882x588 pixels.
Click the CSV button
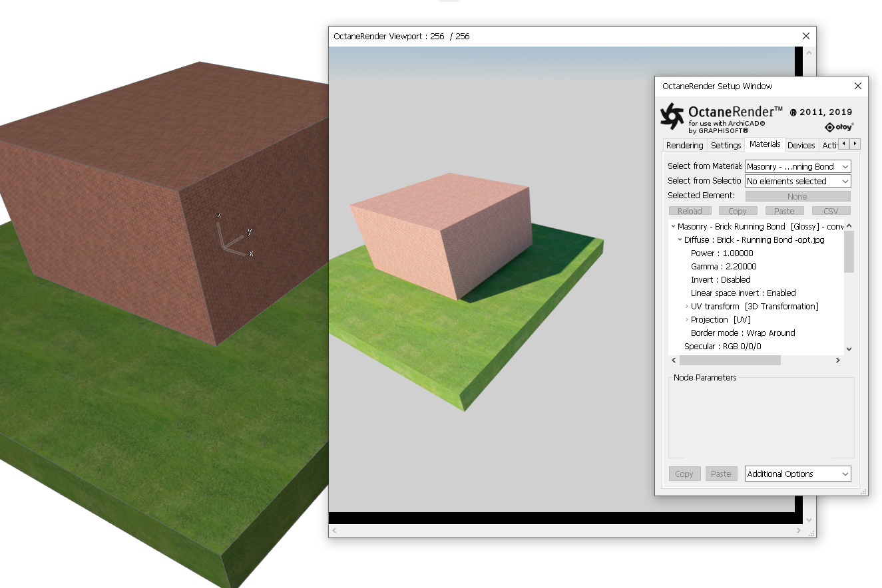pos(831,211)
